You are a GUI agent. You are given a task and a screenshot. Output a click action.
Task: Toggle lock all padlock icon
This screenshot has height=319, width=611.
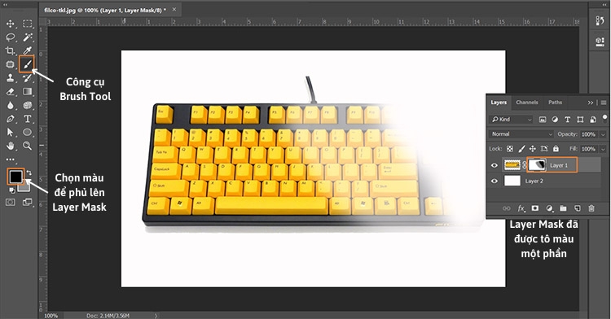[556, 149]
